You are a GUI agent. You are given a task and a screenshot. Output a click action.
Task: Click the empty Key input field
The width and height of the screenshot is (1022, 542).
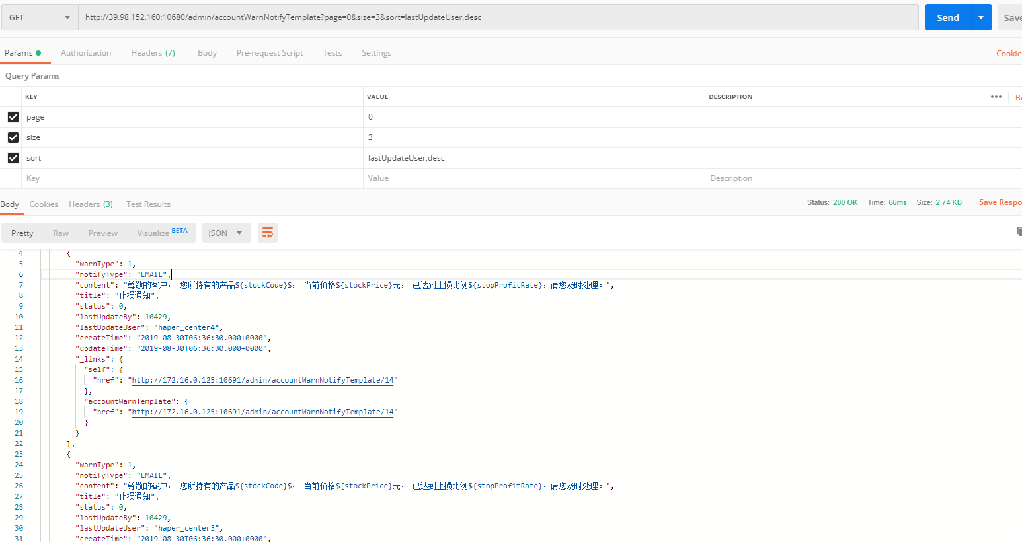tap(192, 178)
